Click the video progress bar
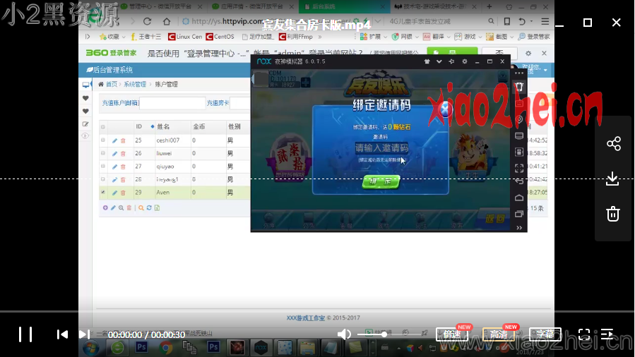 (317, 311)
